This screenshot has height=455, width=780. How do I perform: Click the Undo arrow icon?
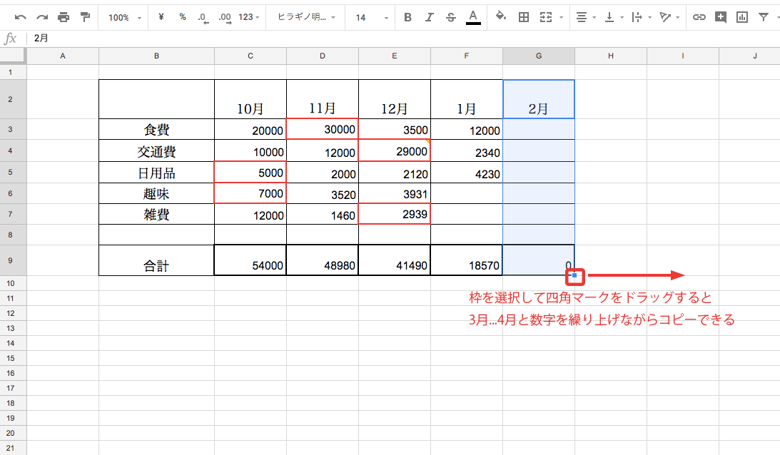coord(20,17)
